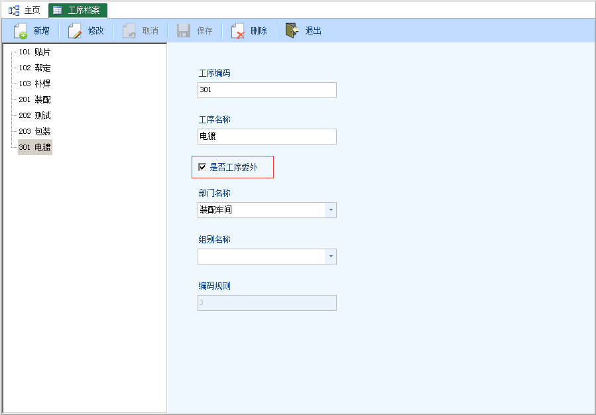Viewport: 596px width, 415px height.
Task: Click the 组别名称 label text
Action: tap(214, 239)
